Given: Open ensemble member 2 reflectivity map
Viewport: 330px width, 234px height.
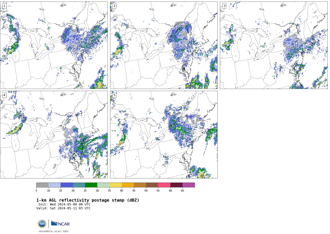Looking at the screenshot, I should pyautogui.click(x=164, y=45).
